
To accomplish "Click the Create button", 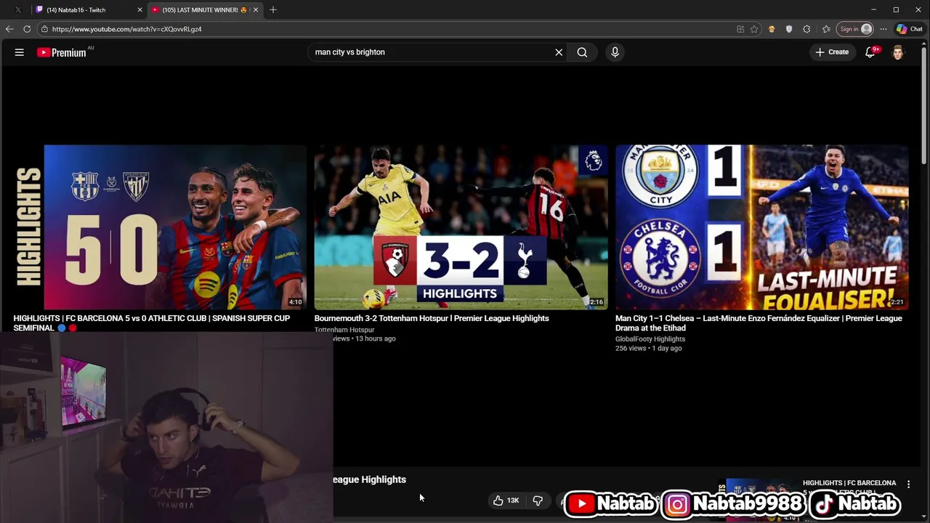I will [x=832, y=52].
